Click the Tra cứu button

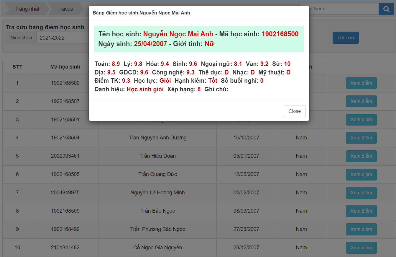pyautogui.click(x=346, y=38)
